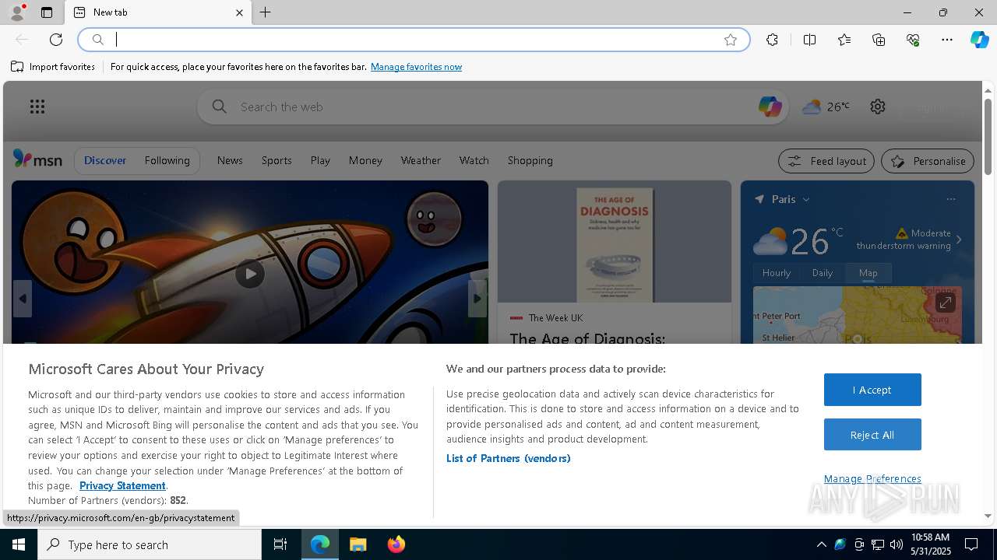
Task: Open volume control in system tray
Action: click(x=897, y=544)
